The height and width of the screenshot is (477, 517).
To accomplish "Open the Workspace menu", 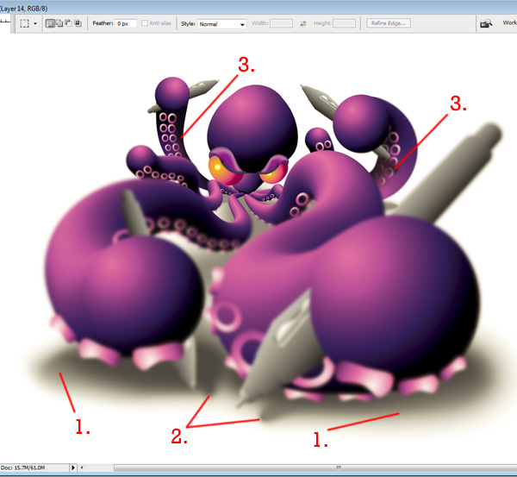I will coord(509,22).
